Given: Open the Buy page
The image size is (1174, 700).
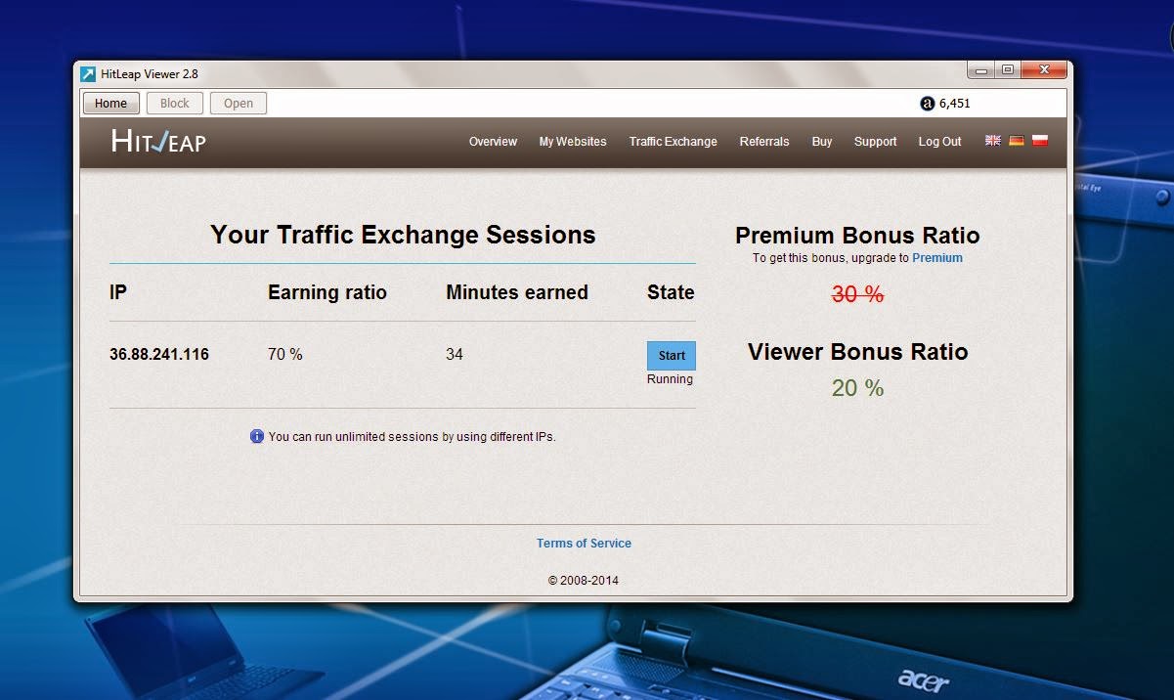Looking at the screenshot, I should (x=822, y=142).
